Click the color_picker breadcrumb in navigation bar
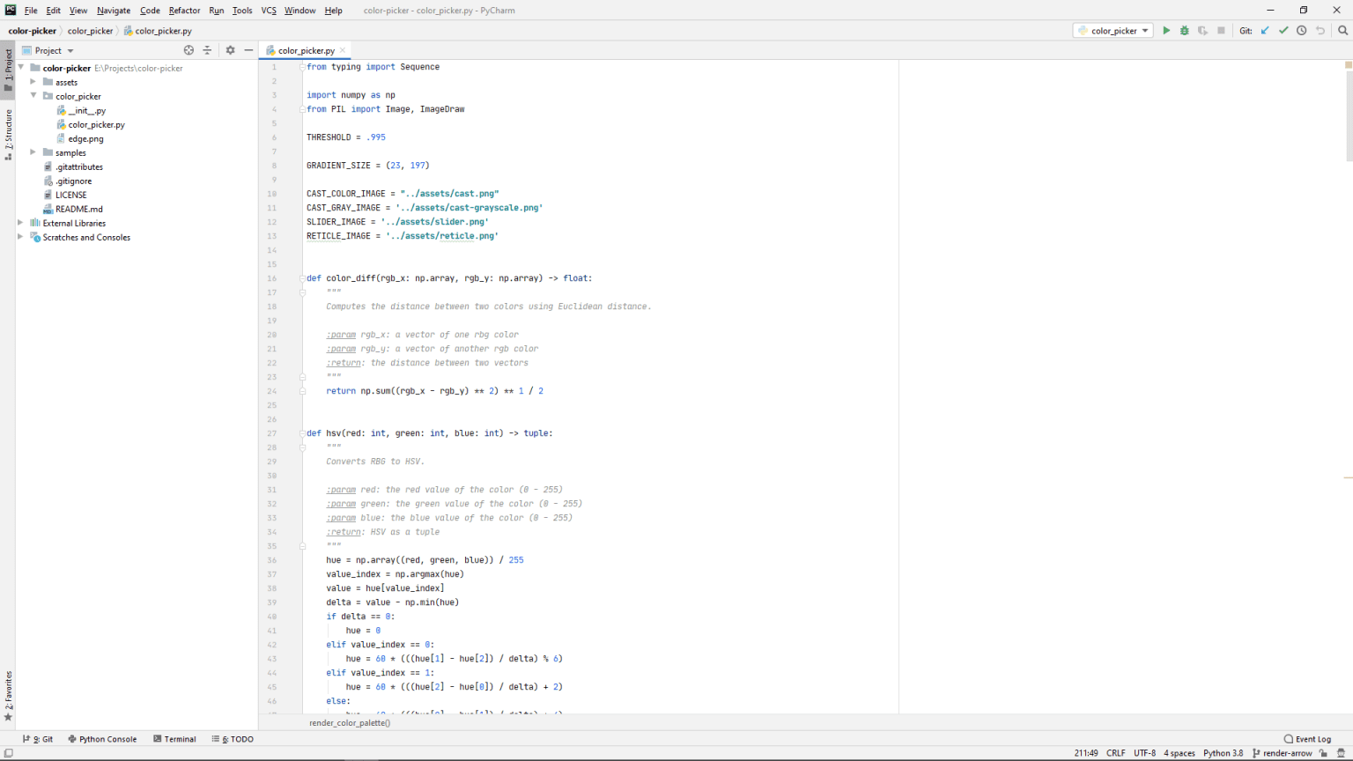1353x761 pixels. tap(90, 31)
